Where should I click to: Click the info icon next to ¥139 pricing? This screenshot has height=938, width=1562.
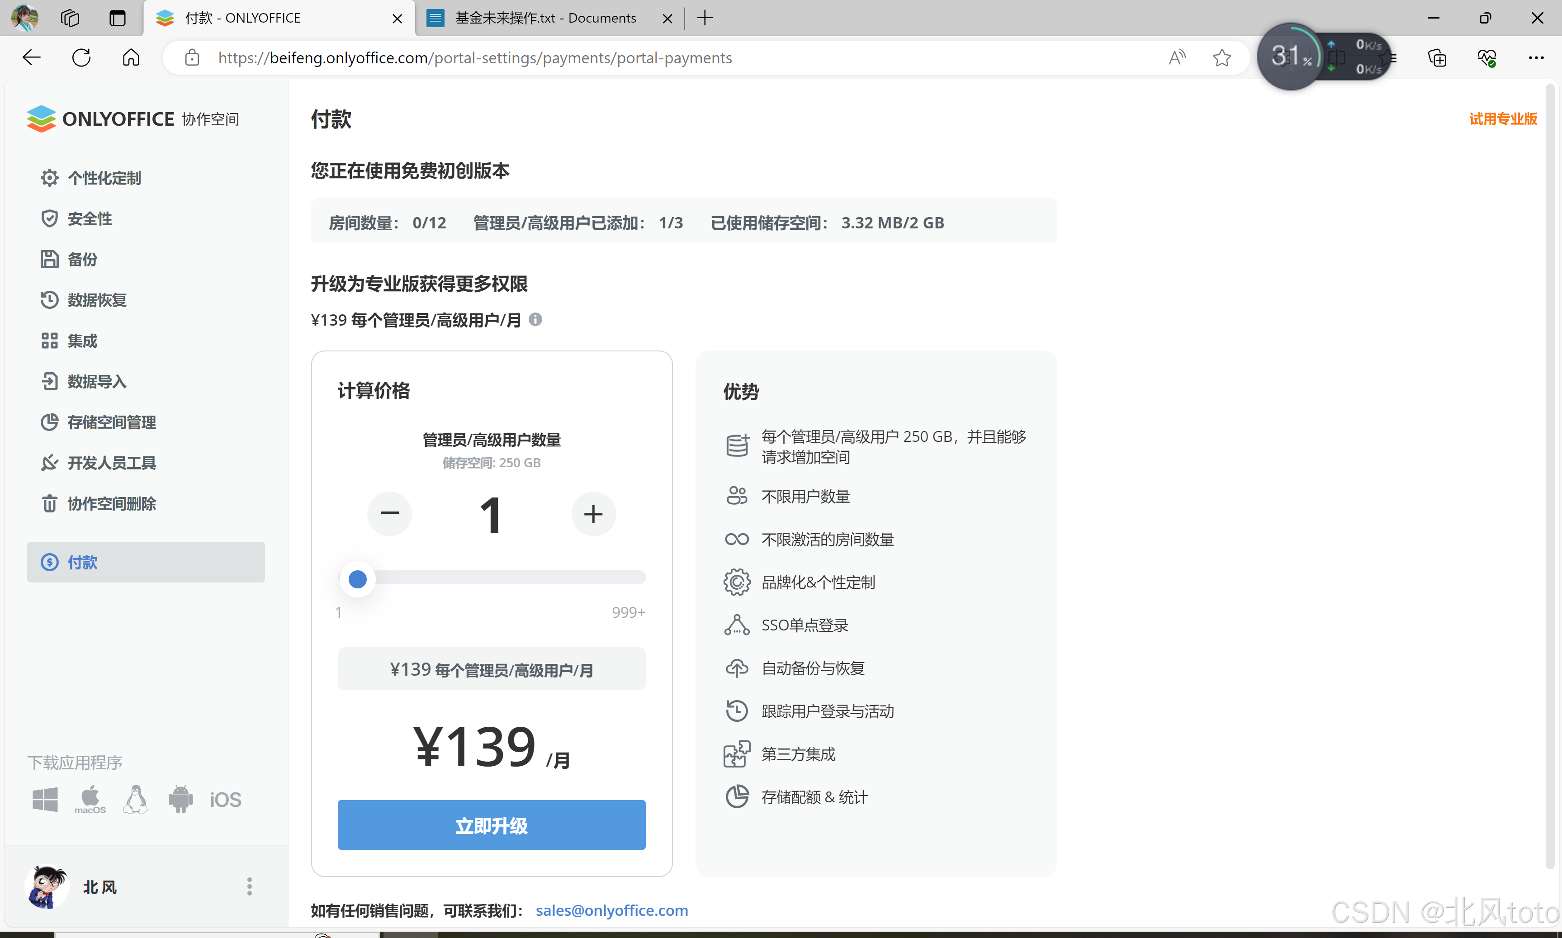(536, 319)
